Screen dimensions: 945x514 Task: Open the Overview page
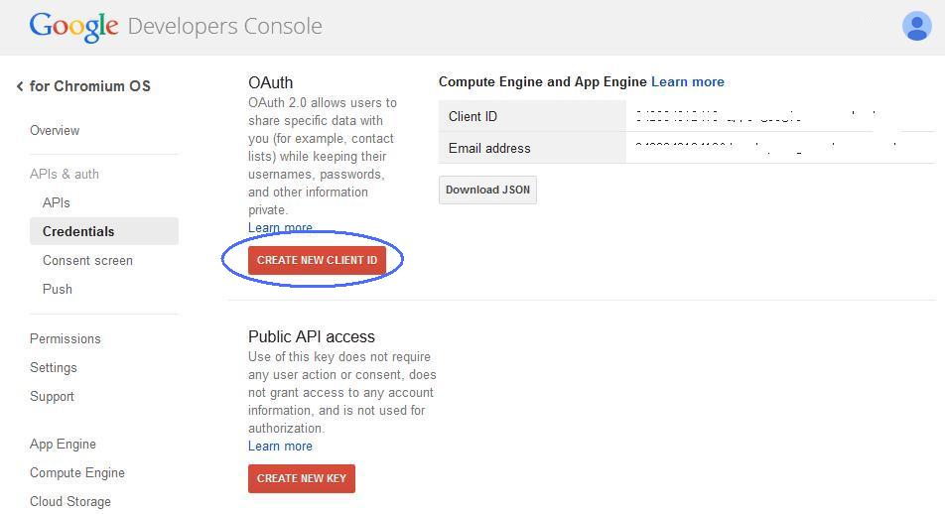coord(55,130)
